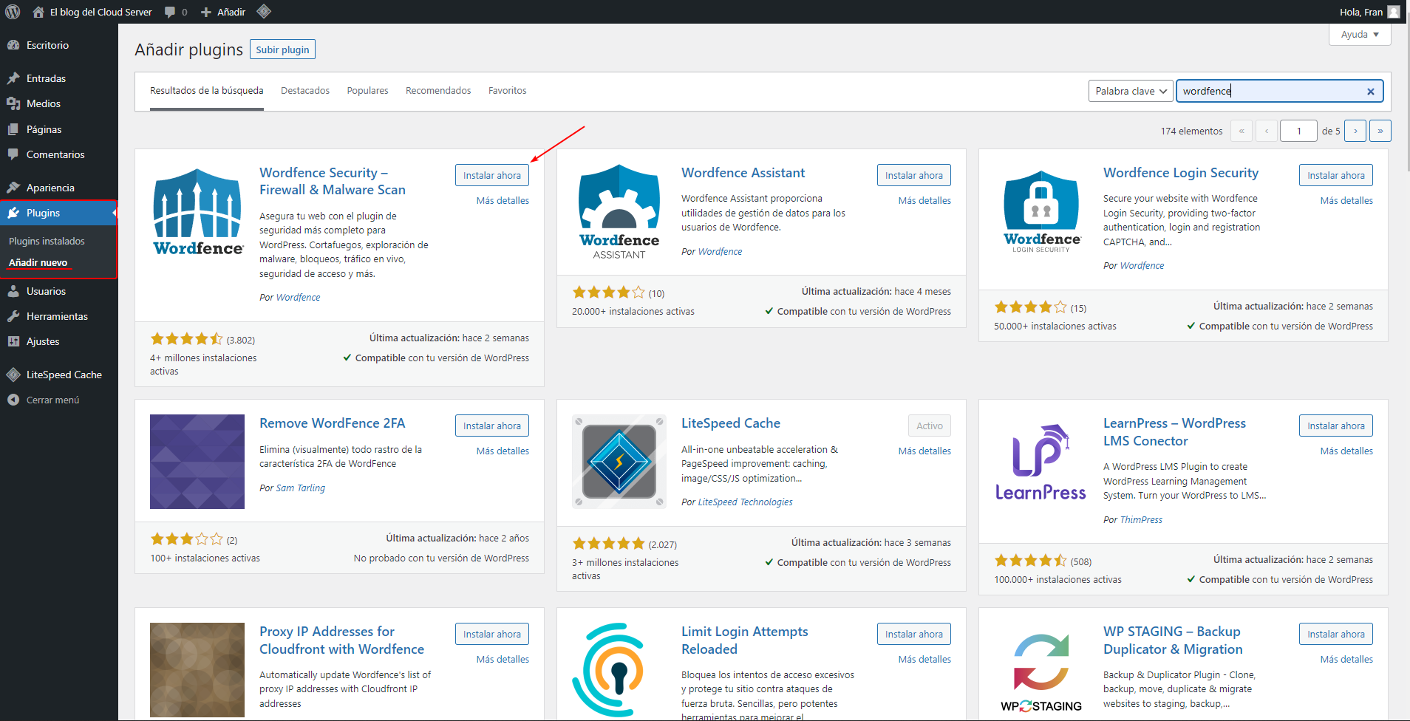Open the Wordfence Security – Firewall & Malware Scan title
1410x721 pixels.
(x=333, y=181)
